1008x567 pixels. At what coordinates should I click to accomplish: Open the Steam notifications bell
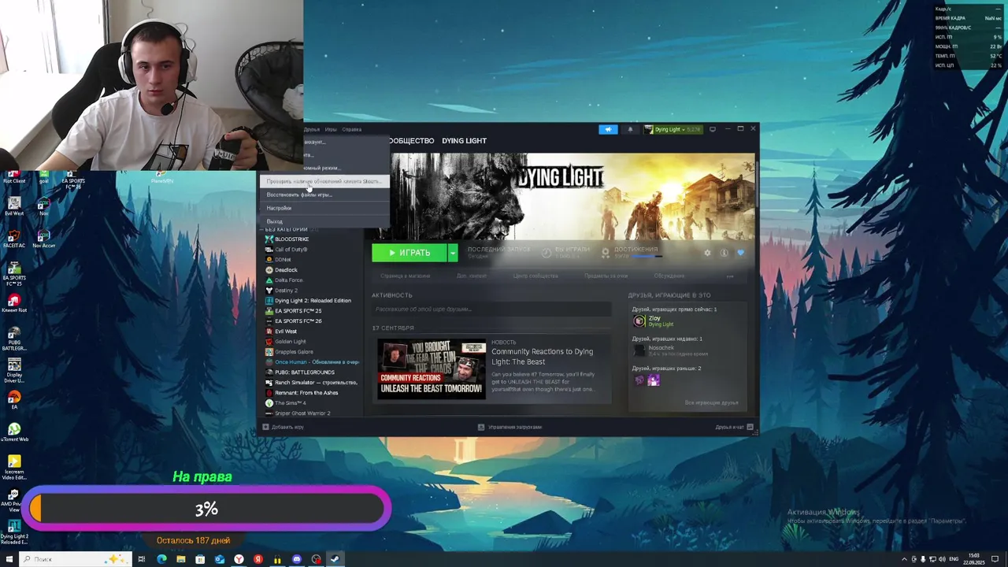pos(630,129)
